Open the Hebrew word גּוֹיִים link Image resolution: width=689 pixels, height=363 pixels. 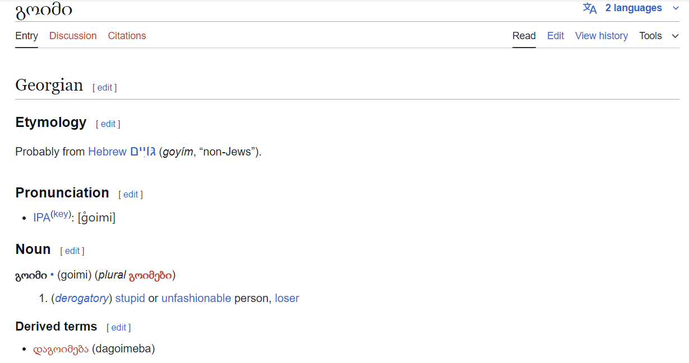pos(143,152)
